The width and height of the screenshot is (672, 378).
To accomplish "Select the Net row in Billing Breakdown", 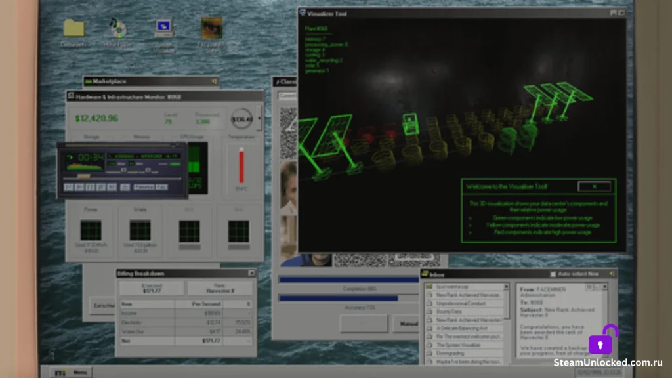I will coord(186,341).
